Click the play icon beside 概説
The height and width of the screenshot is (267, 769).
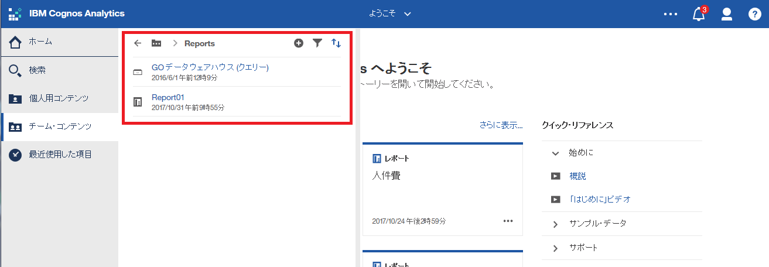[556, 176]
